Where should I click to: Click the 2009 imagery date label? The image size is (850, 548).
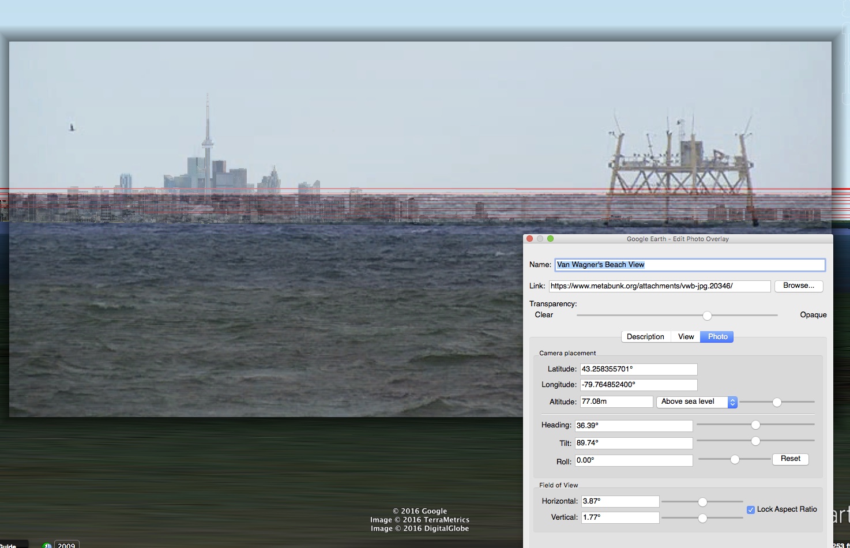(66, 545)
